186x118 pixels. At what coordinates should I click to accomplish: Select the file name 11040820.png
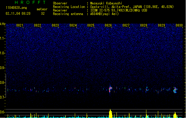point(16,8)
